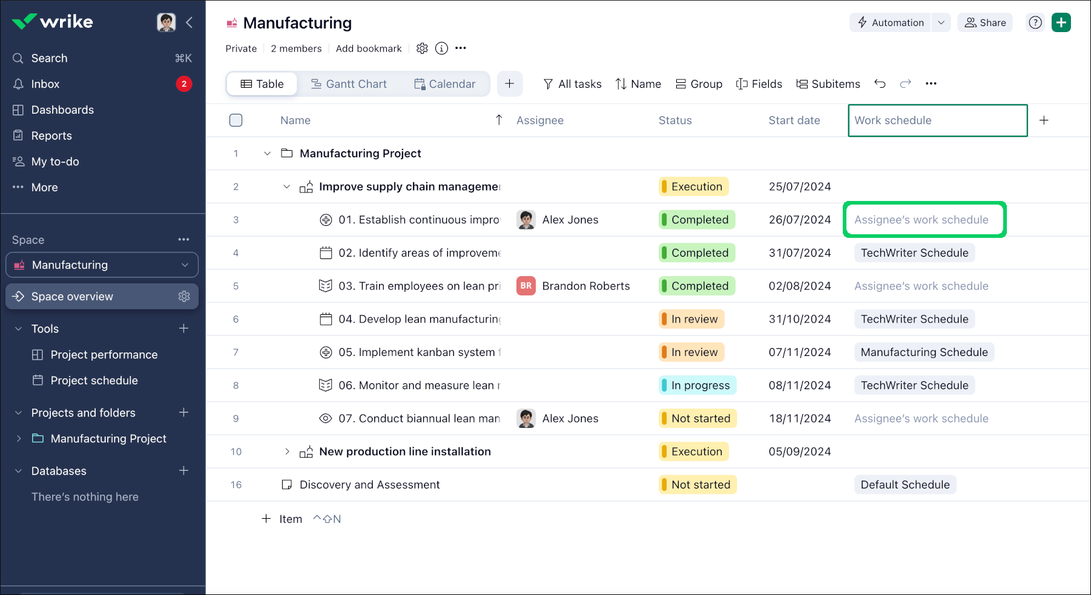Open Reports in the sidebar
Screen dimensions: 1091x595
click(x=51, y=135)
